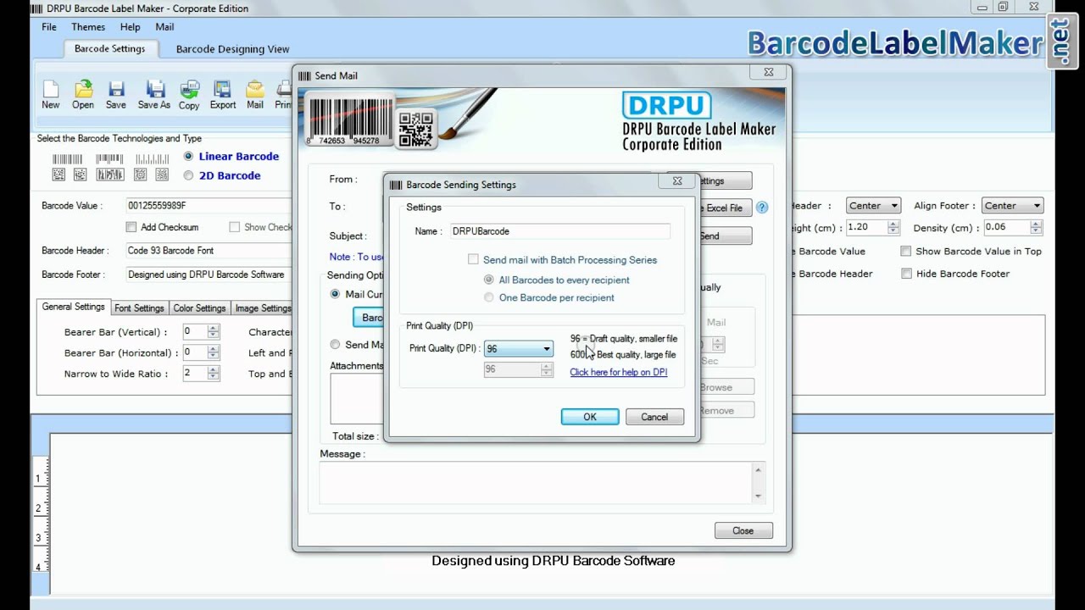The image size is (1085, 610).
Task: Click the Save As toolbar icon
Action: (x=154, y=95)
